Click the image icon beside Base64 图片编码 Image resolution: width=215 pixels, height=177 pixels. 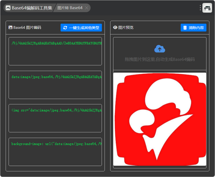[x=10, y=27]
